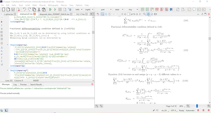211x113 pixels.
Task: Close the shahzad ali1.tex editor tab
Action: pyautogui.click(x=34, y=14)
